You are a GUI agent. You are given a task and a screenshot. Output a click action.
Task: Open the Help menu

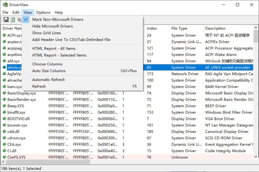[59, 12]
